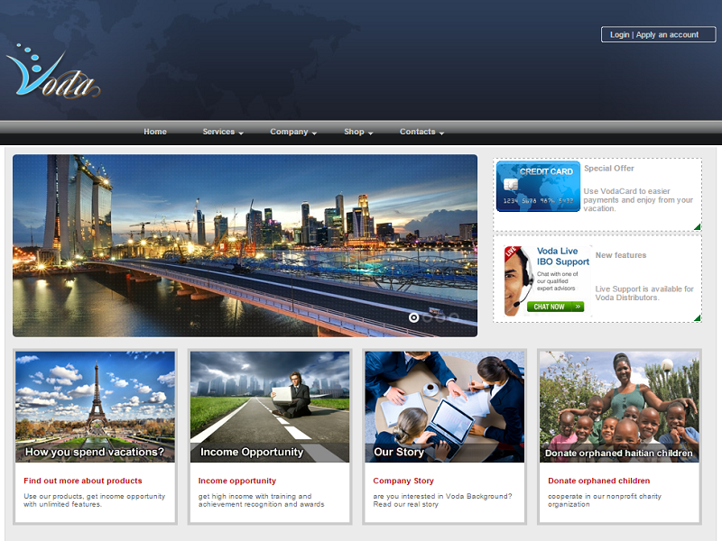Click the credit card image
Screen dimensions: 722x541
coord(538,187)
